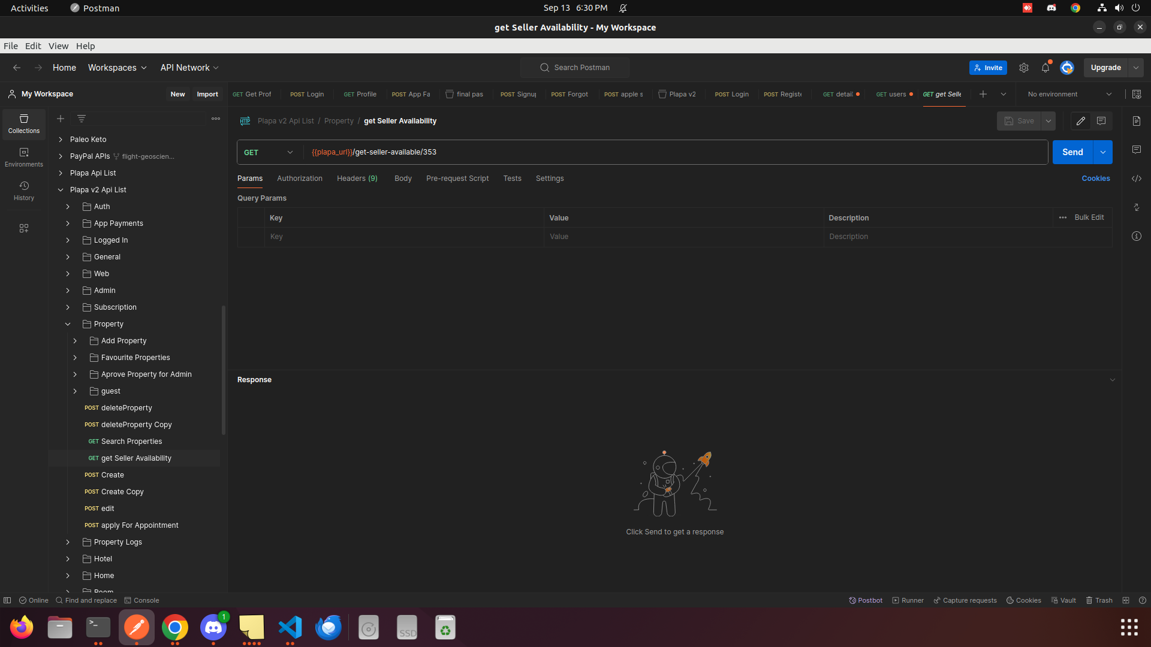Toggle sidebar visibility icon in status bar
The image size is (1151, 647).
pos(7,600)
